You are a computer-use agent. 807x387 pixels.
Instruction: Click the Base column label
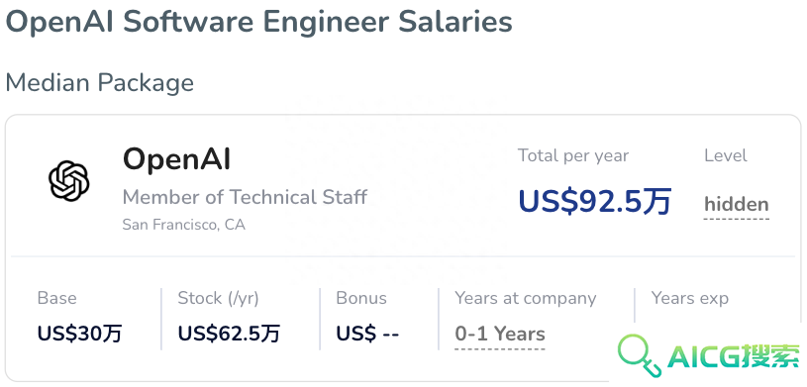click(x=57, y=298)
